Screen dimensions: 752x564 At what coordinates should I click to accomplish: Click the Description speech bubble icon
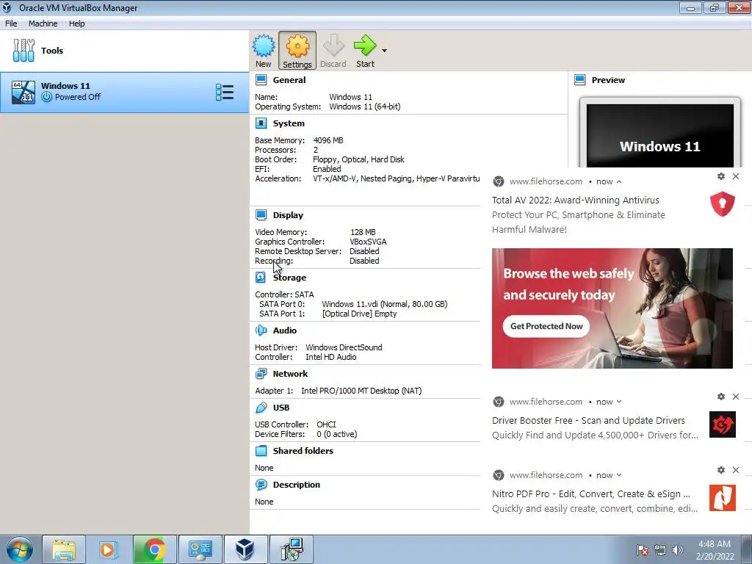click(261, 485)
